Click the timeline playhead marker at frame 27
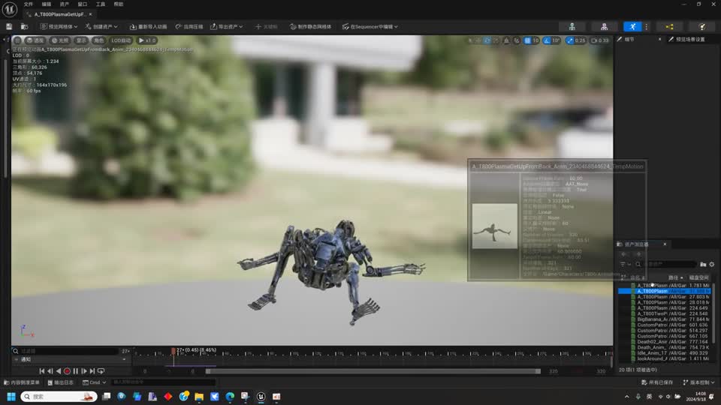The height and width of the screenshot is (405, 721). click(x=173, y=351)
